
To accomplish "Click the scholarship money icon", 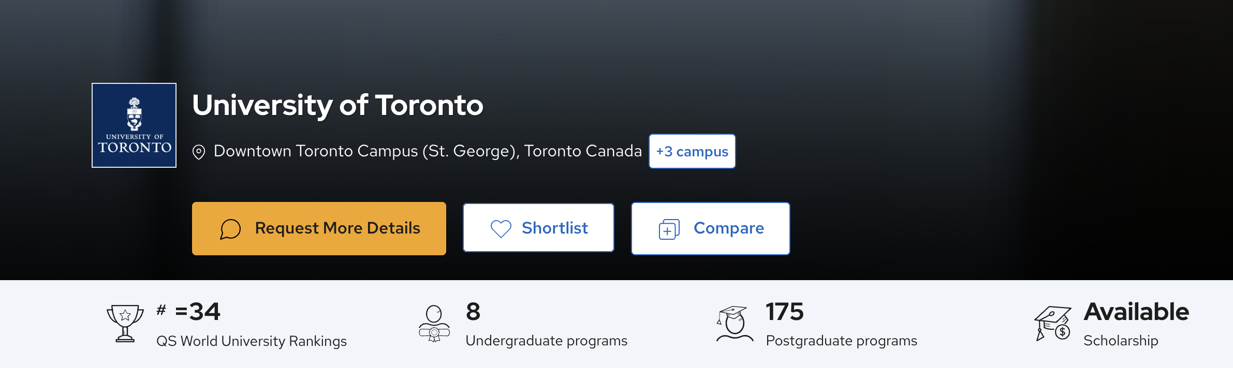I will (x=1052, y=324).
